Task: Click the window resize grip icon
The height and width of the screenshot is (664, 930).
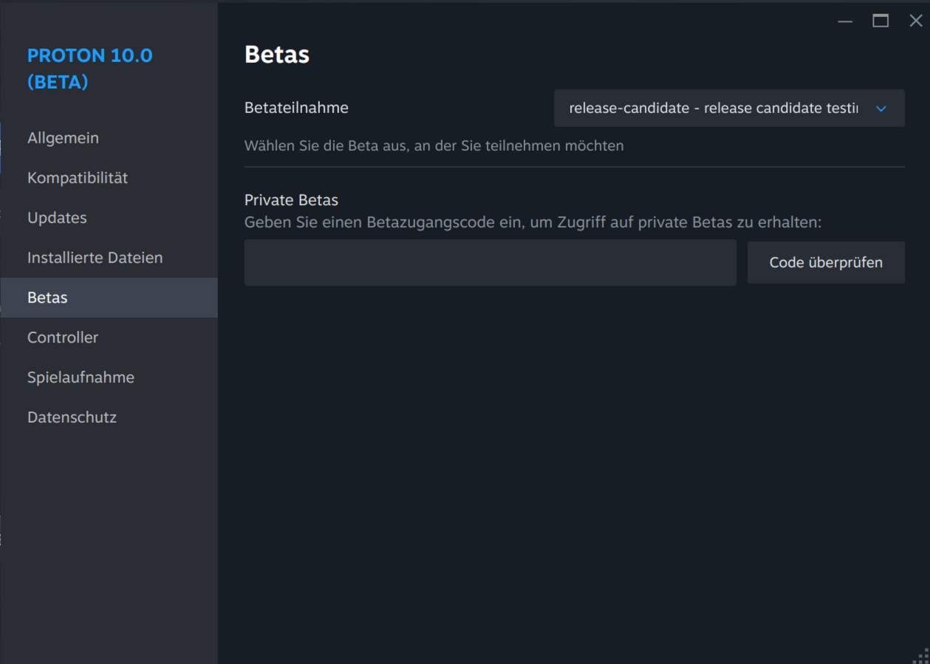Action: tap(921, 655)
